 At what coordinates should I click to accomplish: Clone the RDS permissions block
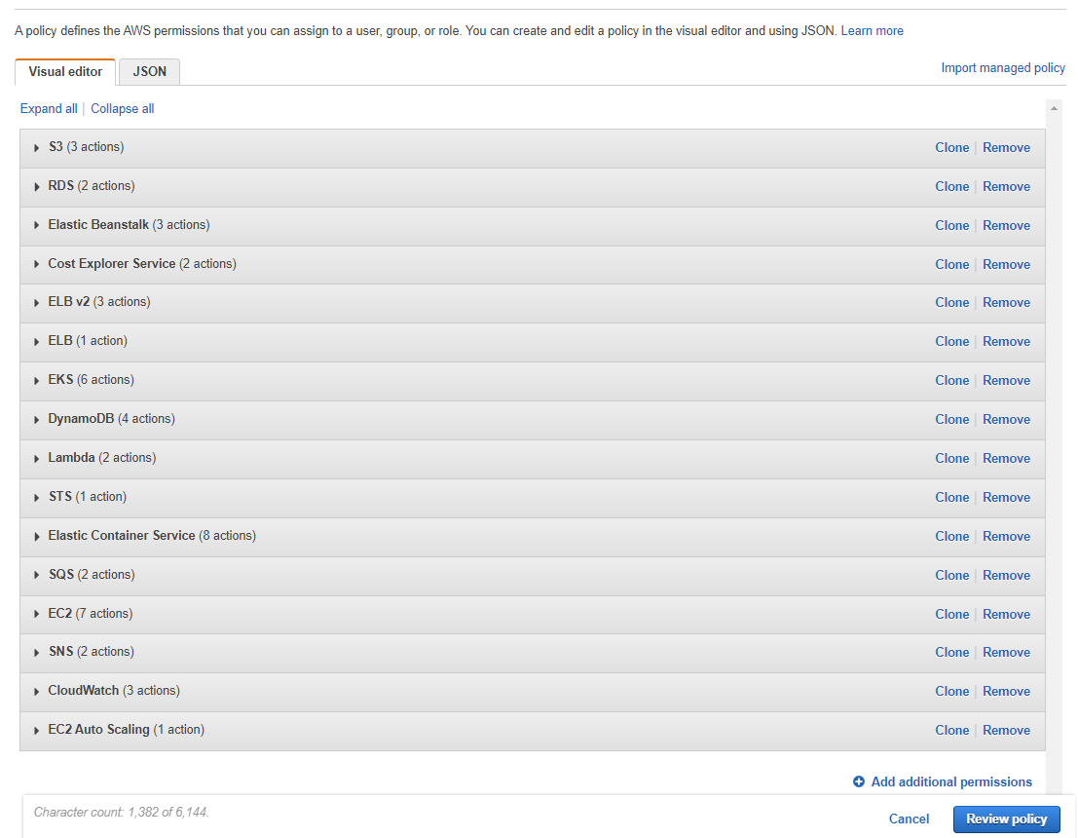(x=951, y=187)
